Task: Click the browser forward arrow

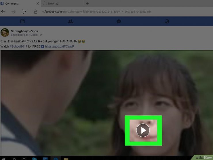Action: [13, 12]
